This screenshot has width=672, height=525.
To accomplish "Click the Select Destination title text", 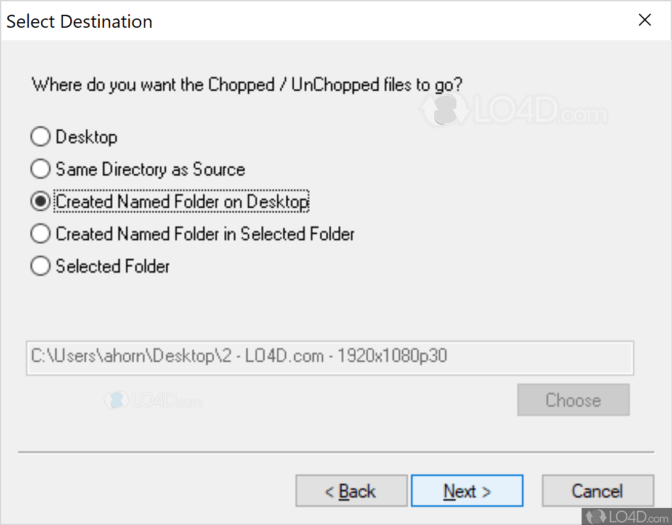I will [x=79, y=21].
